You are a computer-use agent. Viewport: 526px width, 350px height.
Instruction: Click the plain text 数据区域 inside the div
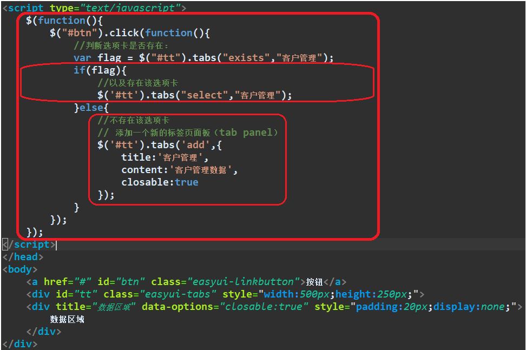[x=67, y=319]
